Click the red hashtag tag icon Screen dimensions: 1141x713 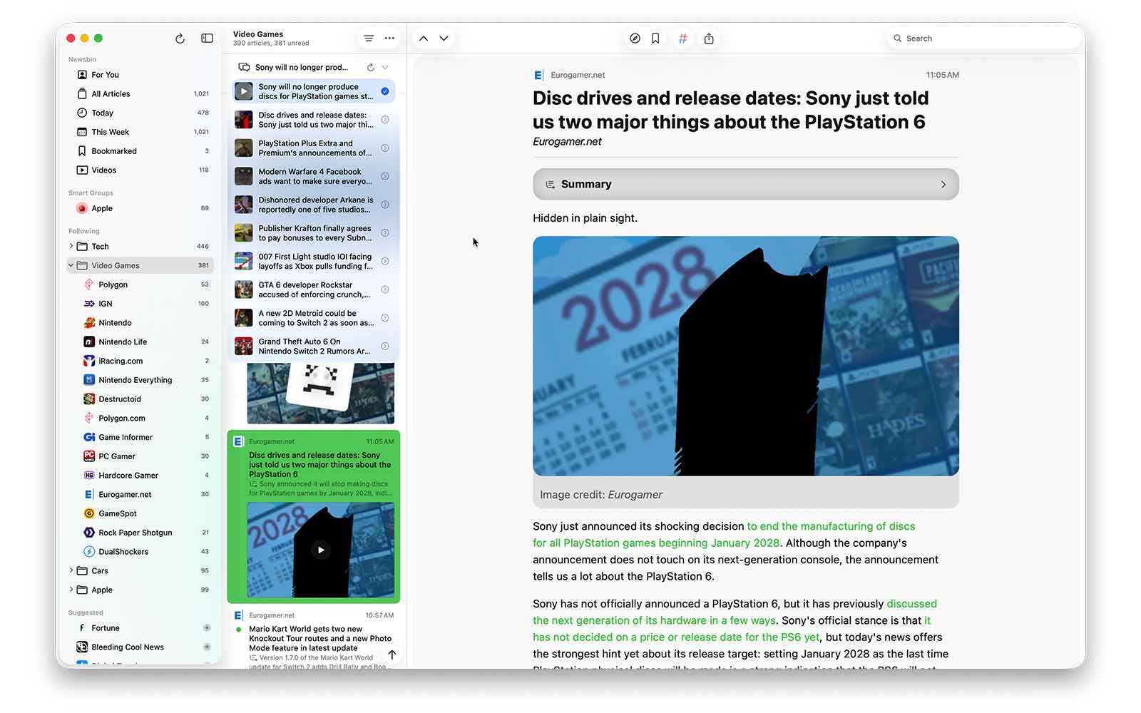(682, 39)
